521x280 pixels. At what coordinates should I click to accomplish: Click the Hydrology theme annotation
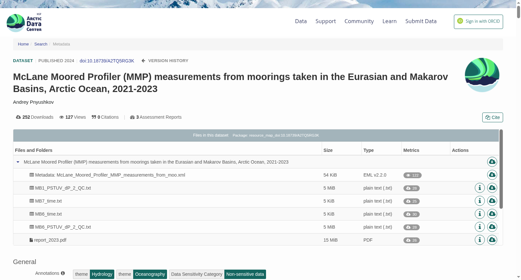point(102,274)
